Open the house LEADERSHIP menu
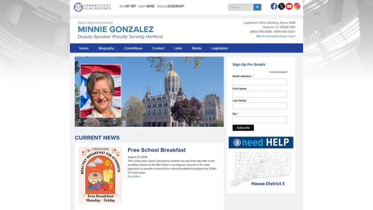 (x=170, y=6)
